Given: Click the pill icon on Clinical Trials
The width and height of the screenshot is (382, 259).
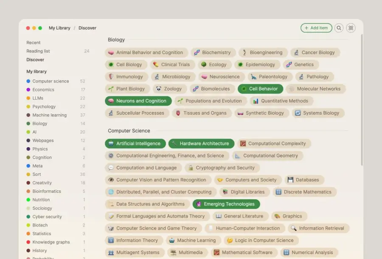Looking at the screenshot, I should point(156,64).
